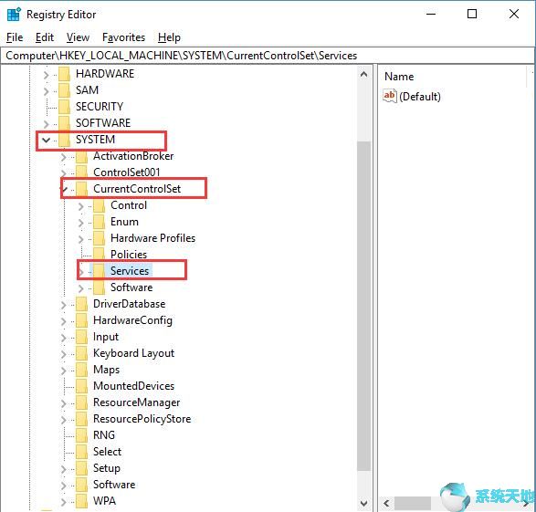Click the values pane horizontal scrollbar thumb

413,503
